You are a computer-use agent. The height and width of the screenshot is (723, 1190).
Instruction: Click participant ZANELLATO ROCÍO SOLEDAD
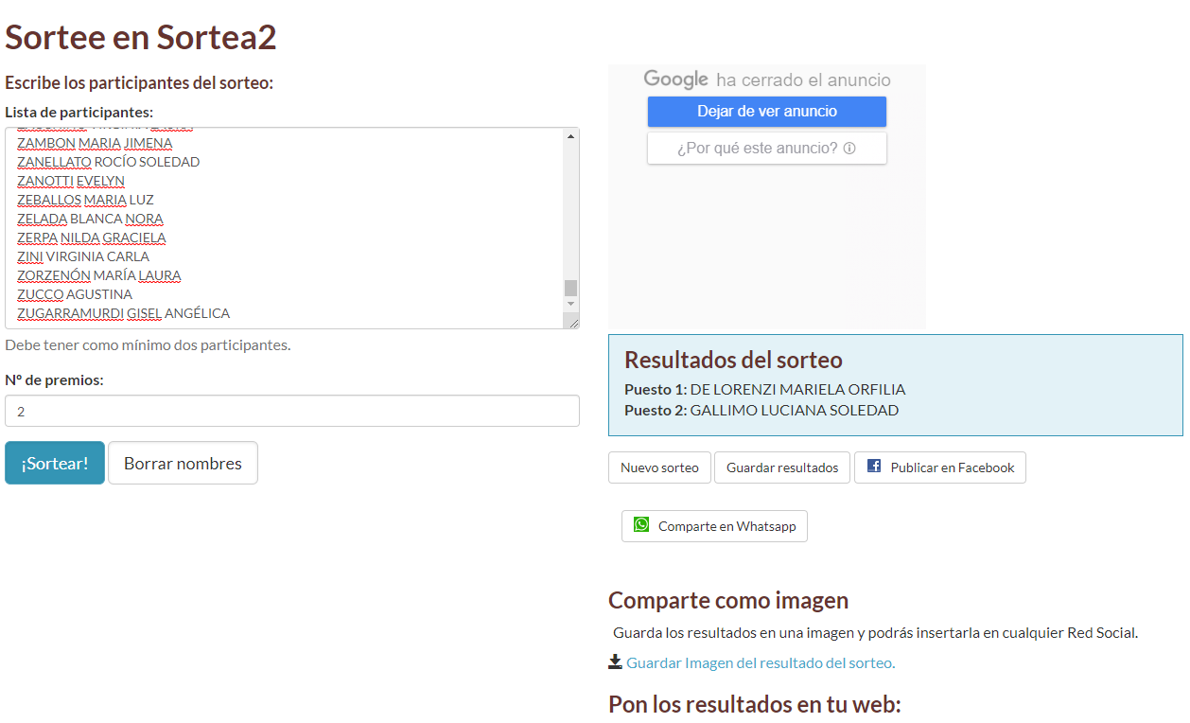109,162
